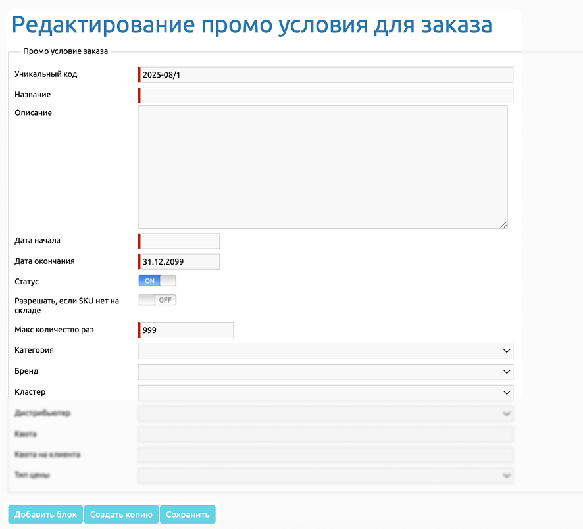Click the Промо условие заказа section legend
This screenshot has width=583, height=529.
pyautogui.click(x=65, y=51)
